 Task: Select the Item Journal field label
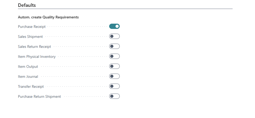coord(28,77)
